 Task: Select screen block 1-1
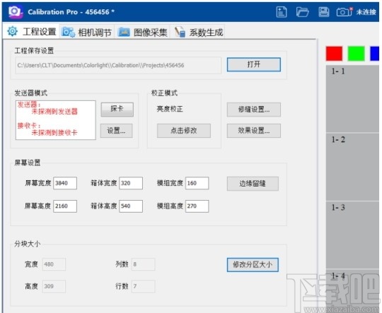coord(352,99)
